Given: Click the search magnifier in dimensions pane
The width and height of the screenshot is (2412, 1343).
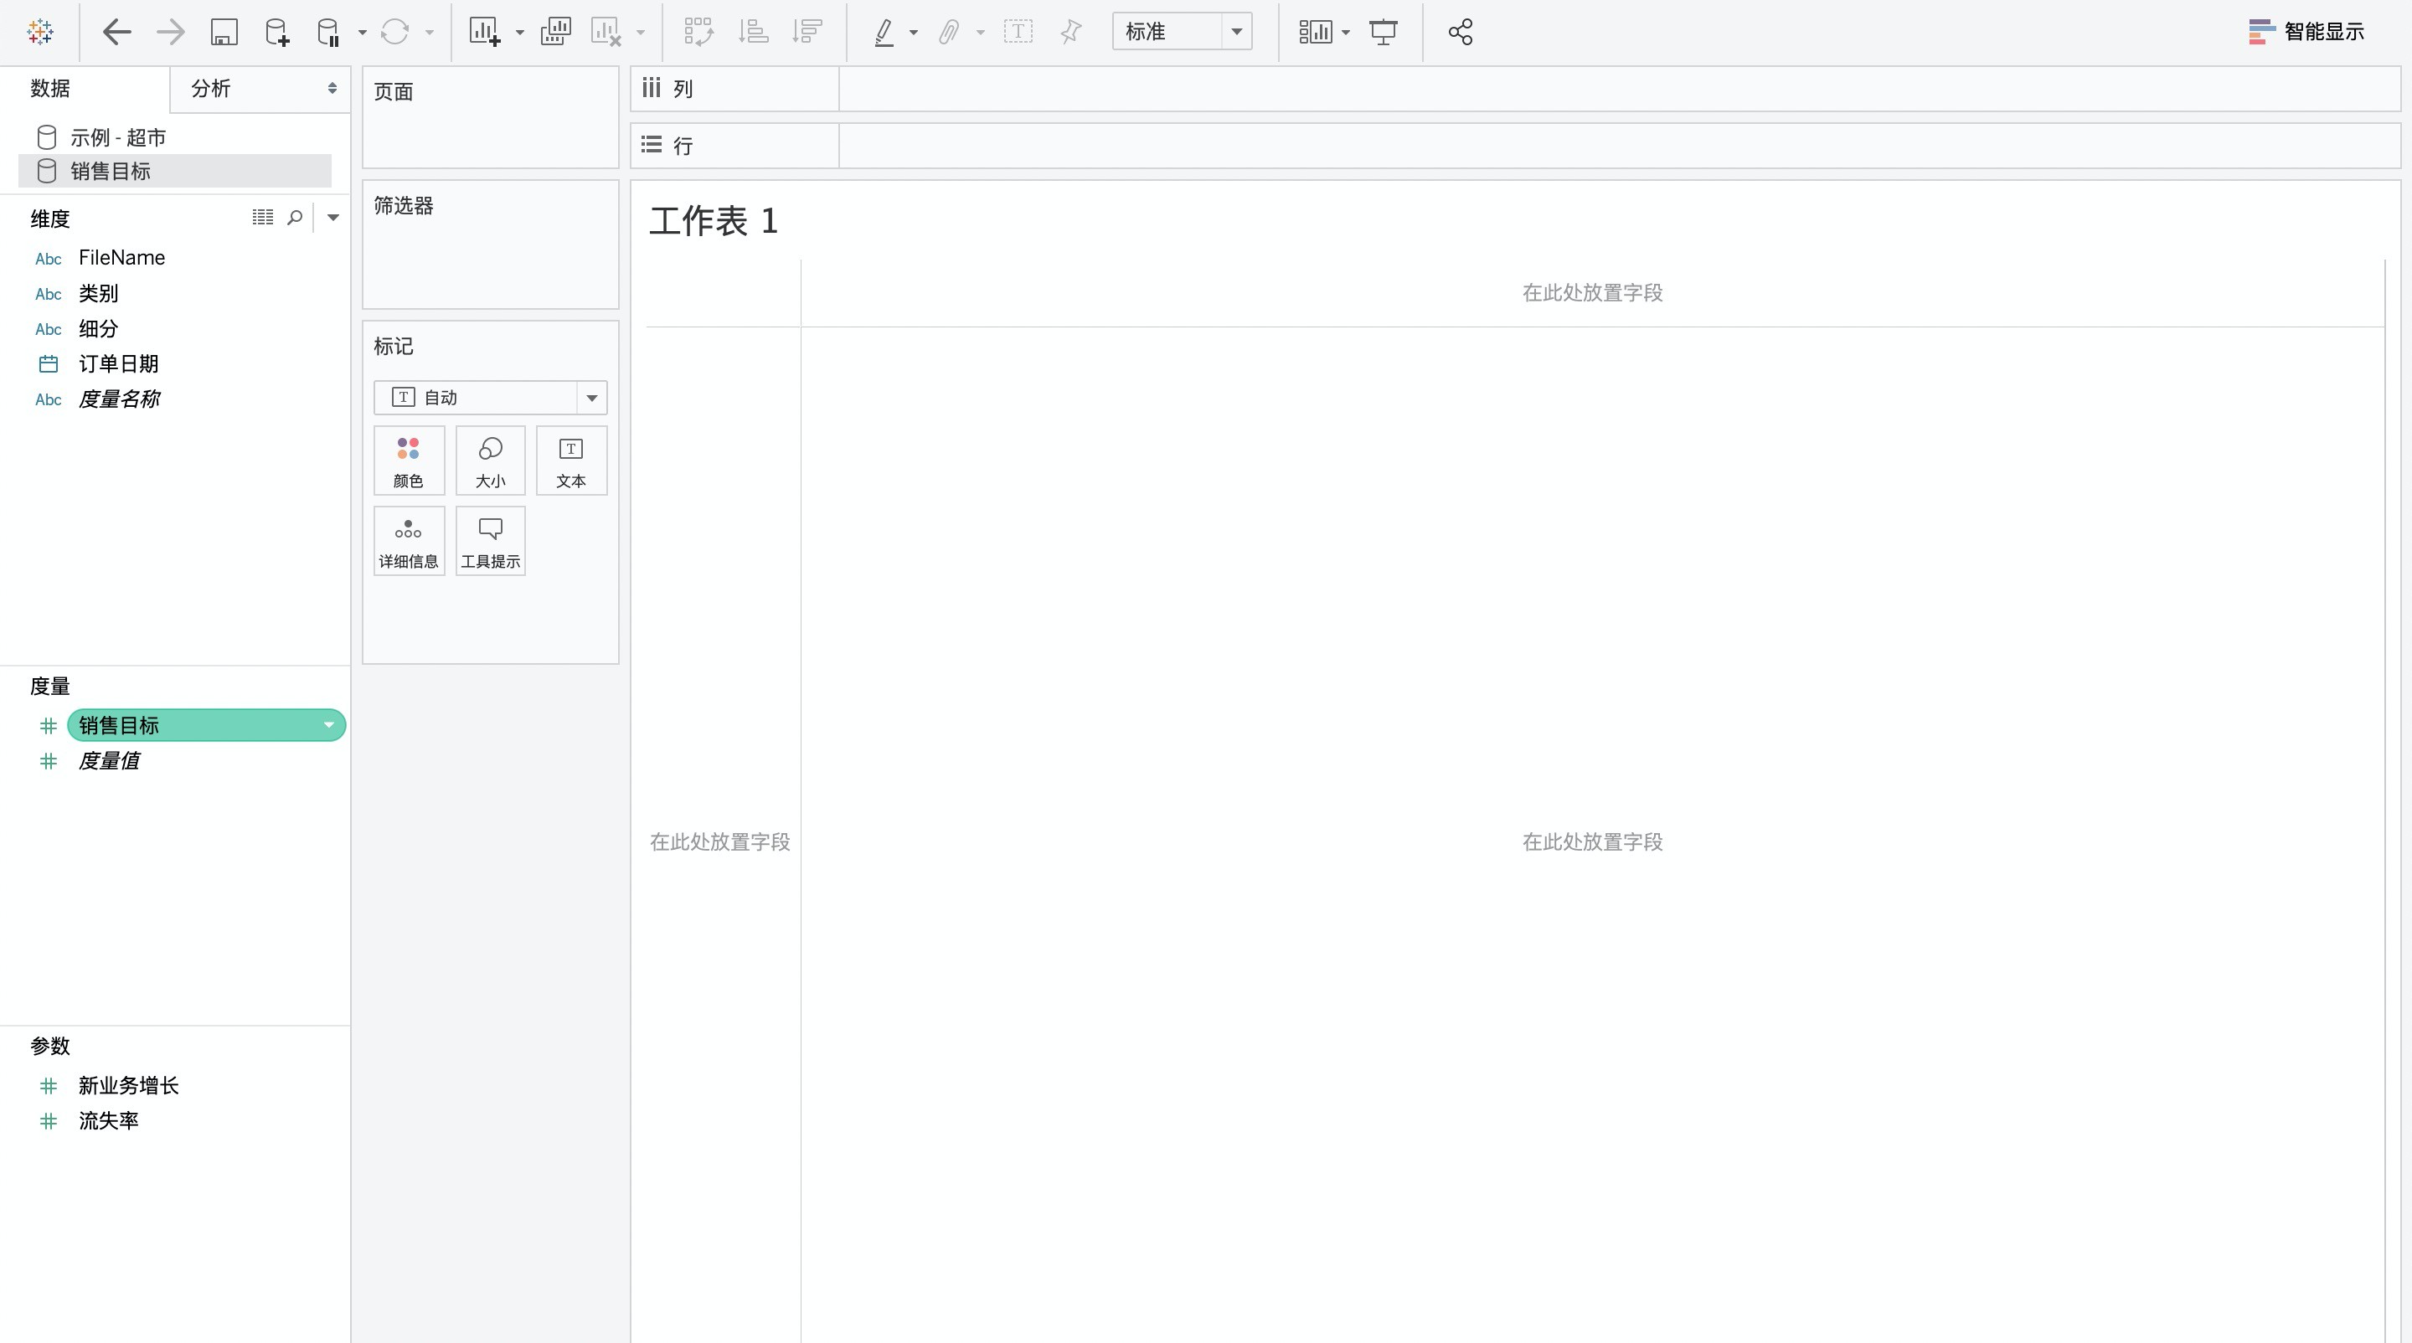Looking at the screenshot, I should tap(295, 217).
